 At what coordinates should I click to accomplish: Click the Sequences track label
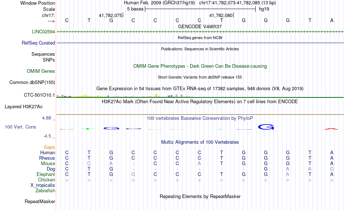pos(43,54)
